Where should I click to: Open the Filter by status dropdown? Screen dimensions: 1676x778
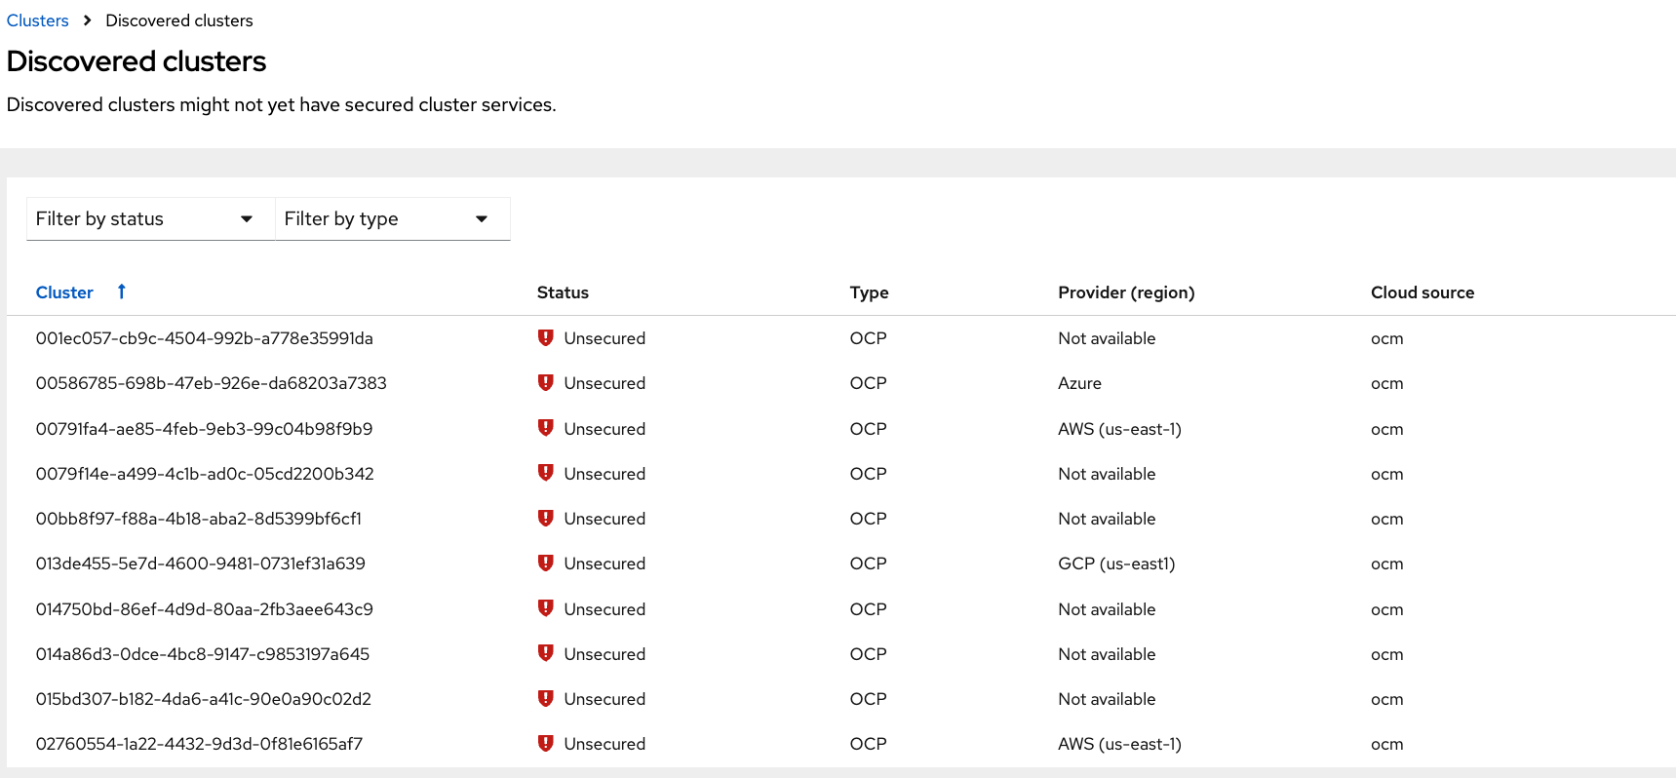[144, 219]
